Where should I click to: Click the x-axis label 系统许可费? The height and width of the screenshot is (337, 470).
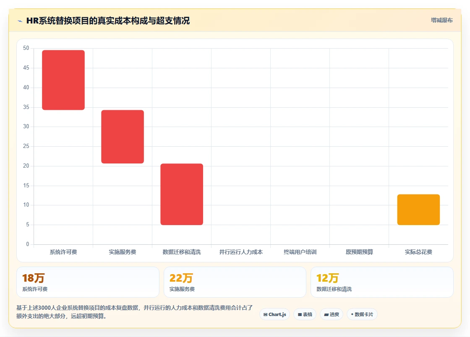[63, 252]
